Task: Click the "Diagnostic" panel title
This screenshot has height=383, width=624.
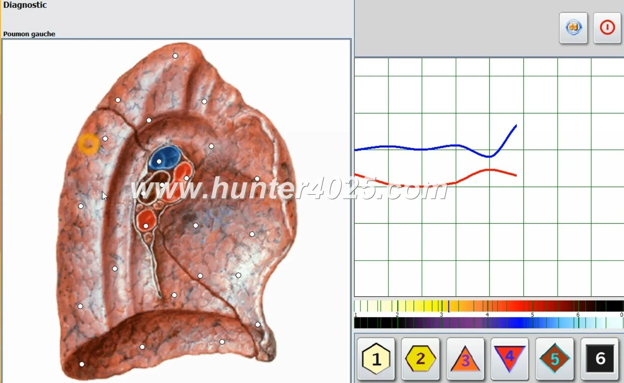Action: pyautogui.click(x=25, y=5)
